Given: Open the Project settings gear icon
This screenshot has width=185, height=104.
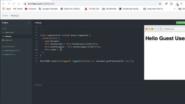Looking at the screenshot, I should pos(29,23).
